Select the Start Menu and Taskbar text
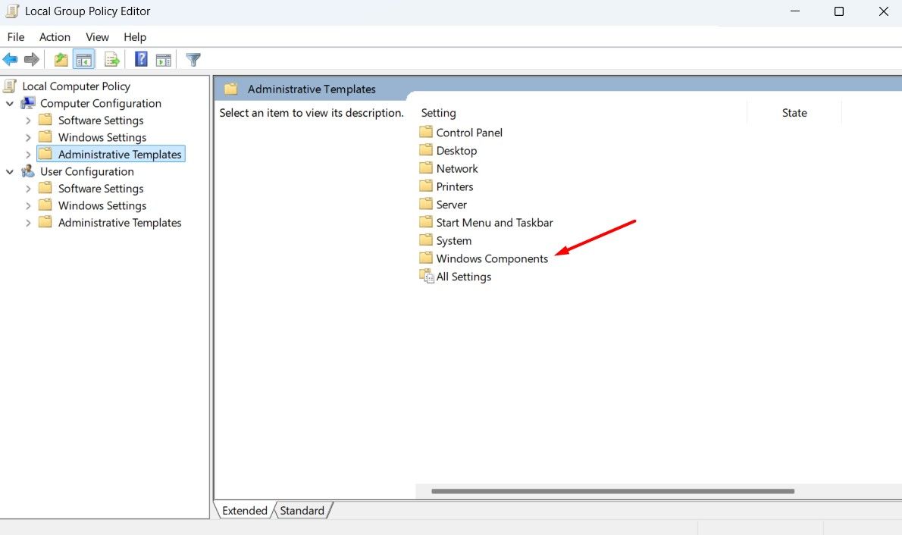 tap(495, 223)
